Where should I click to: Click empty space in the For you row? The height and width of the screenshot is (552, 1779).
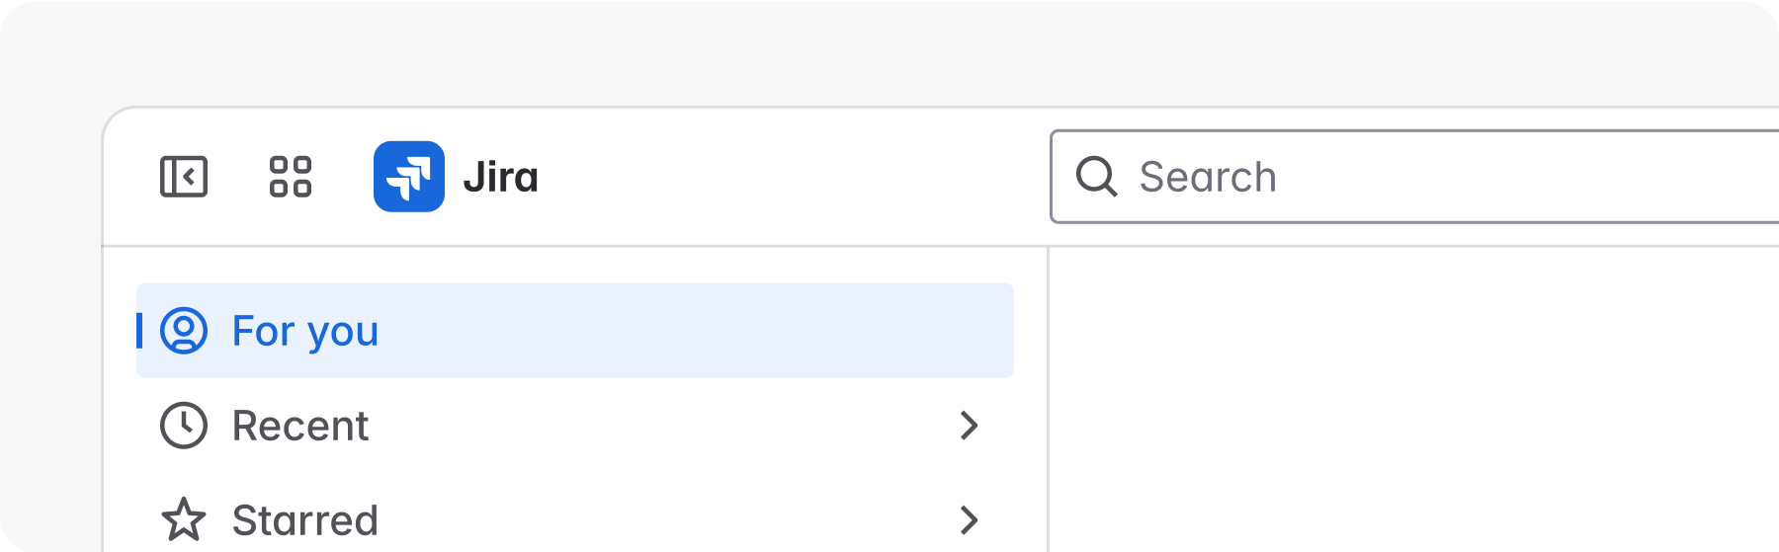[x=692, y=331]
